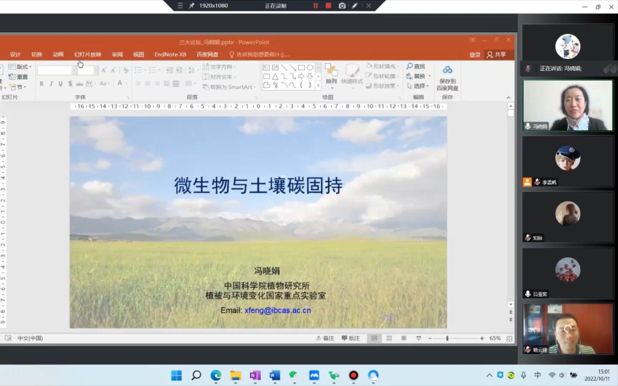Click 保存到百度网盘 button

[447, 78]
